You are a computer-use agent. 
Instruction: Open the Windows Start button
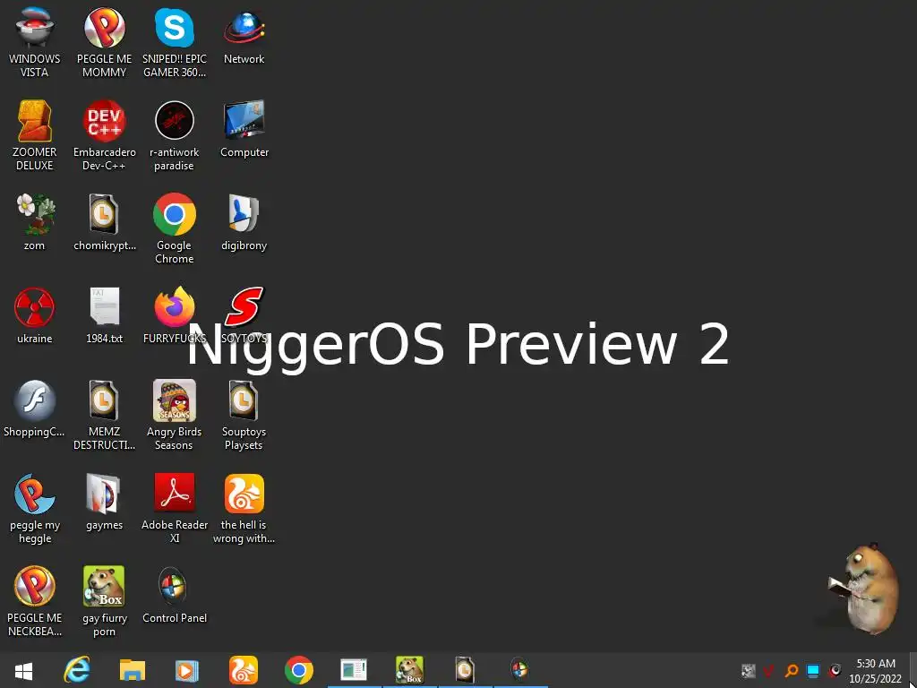pyautogui.click(x=23, y=670)
